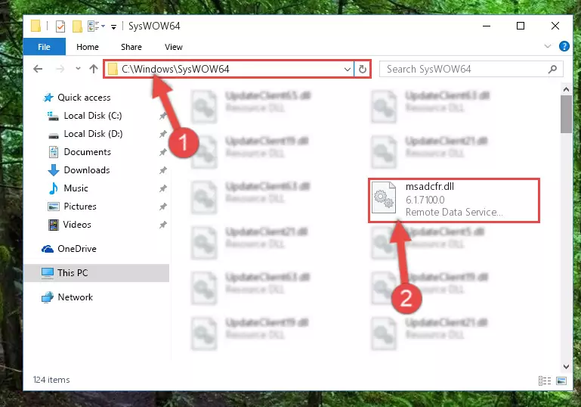This screenshot has width=581, height=407.
Task: Click the vertical scrollbar down arrow
Action: click(566, 367)
